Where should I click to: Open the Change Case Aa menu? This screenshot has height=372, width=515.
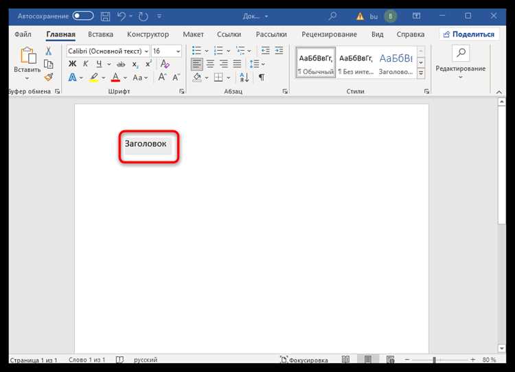(x=140, y=78)
